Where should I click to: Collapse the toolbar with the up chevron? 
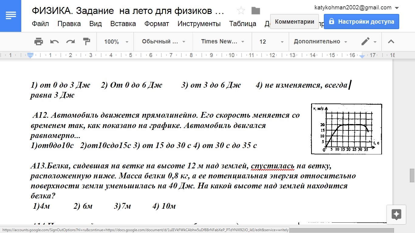tap(391, 42)
